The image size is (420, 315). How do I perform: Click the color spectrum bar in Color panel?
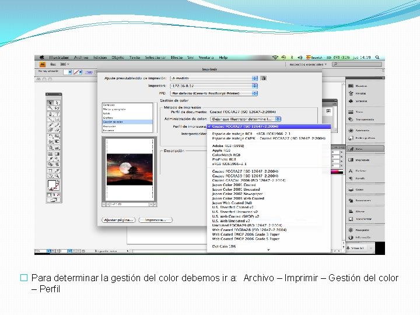[x=337, y=172]
